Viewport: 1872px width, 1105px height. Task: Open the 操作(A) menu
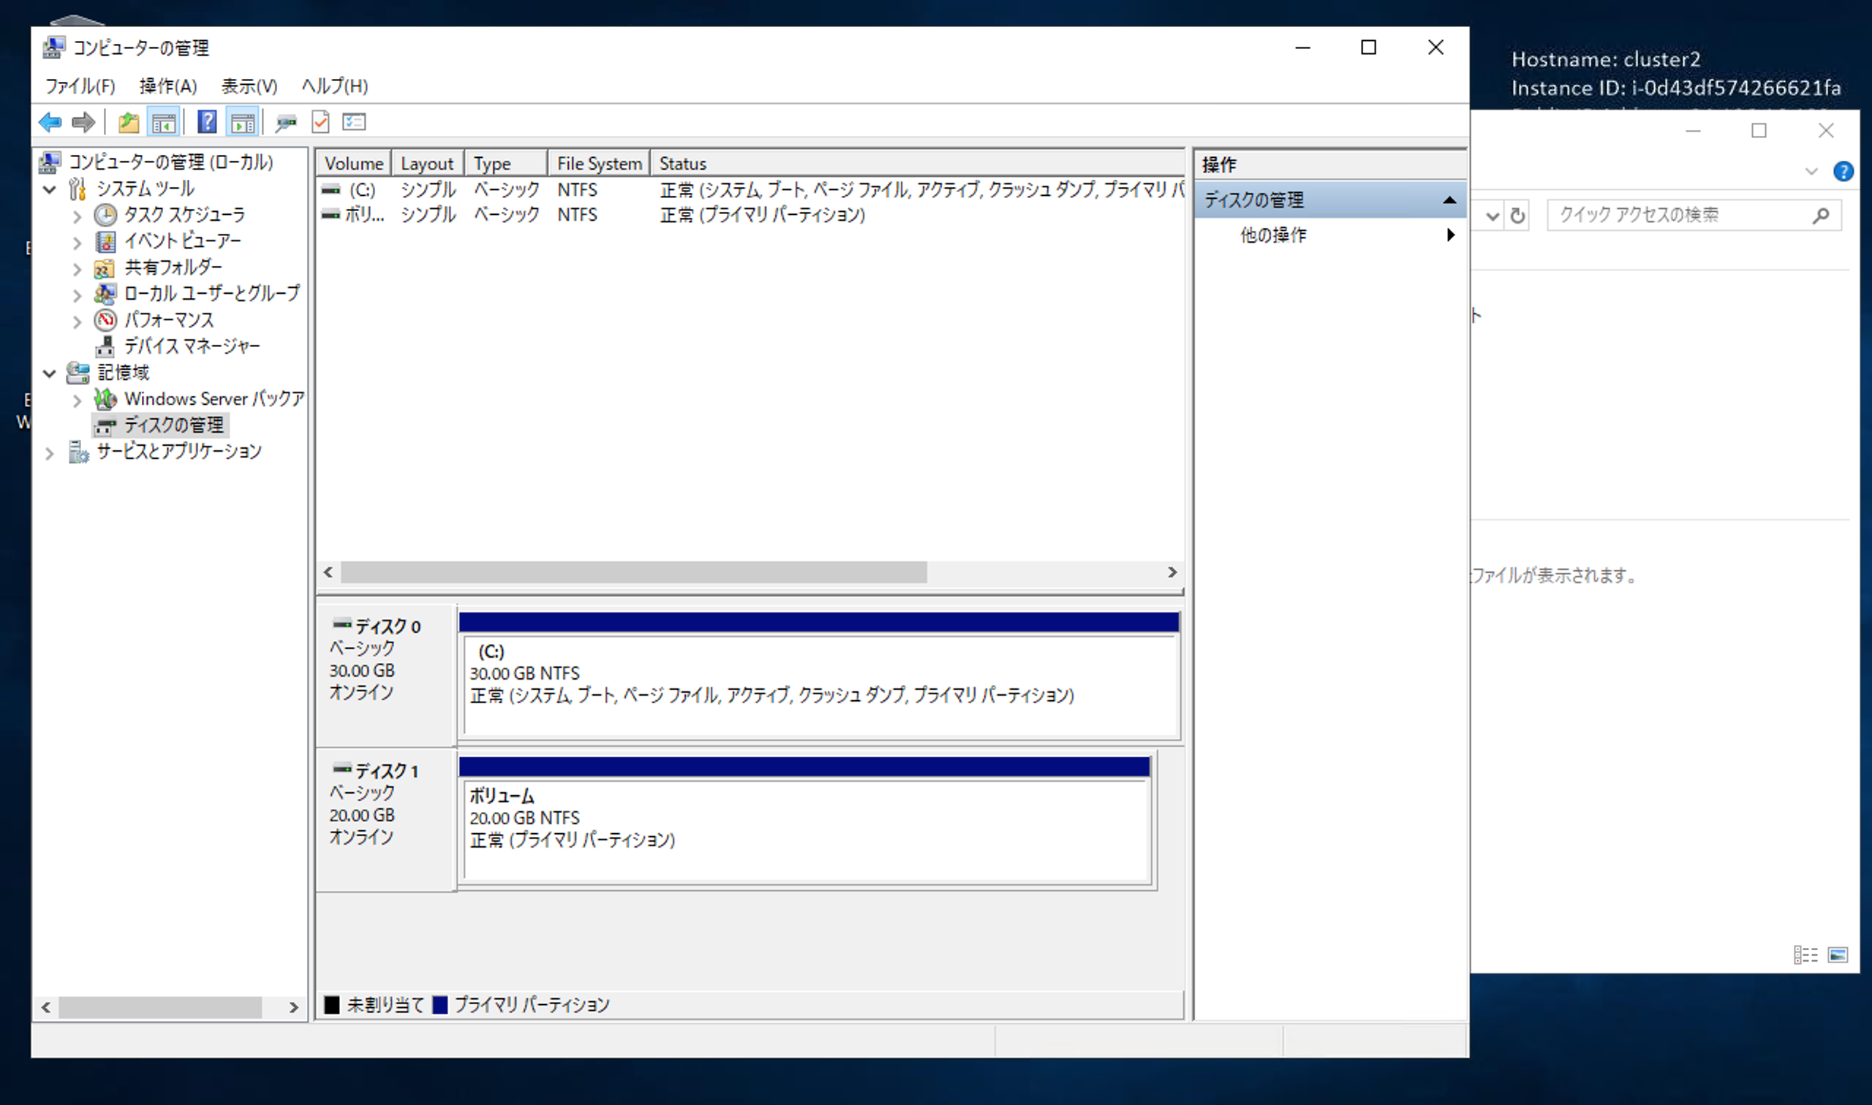tap(167, 86)
